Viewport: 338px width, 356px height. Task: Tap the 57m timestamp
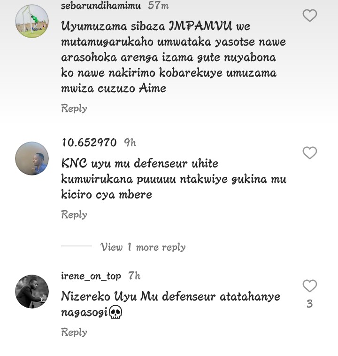coord(158,6)
